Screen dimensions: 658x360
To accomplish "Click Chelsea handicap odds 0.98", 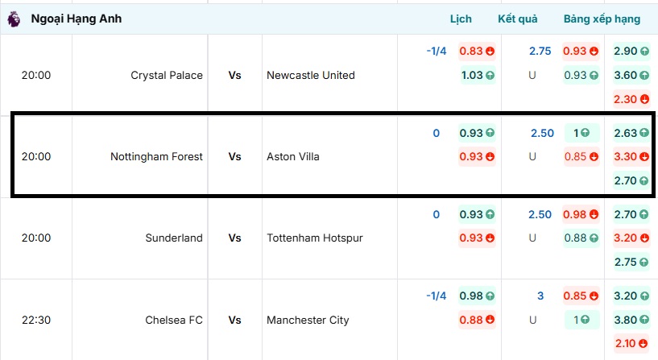I will 476,296.
